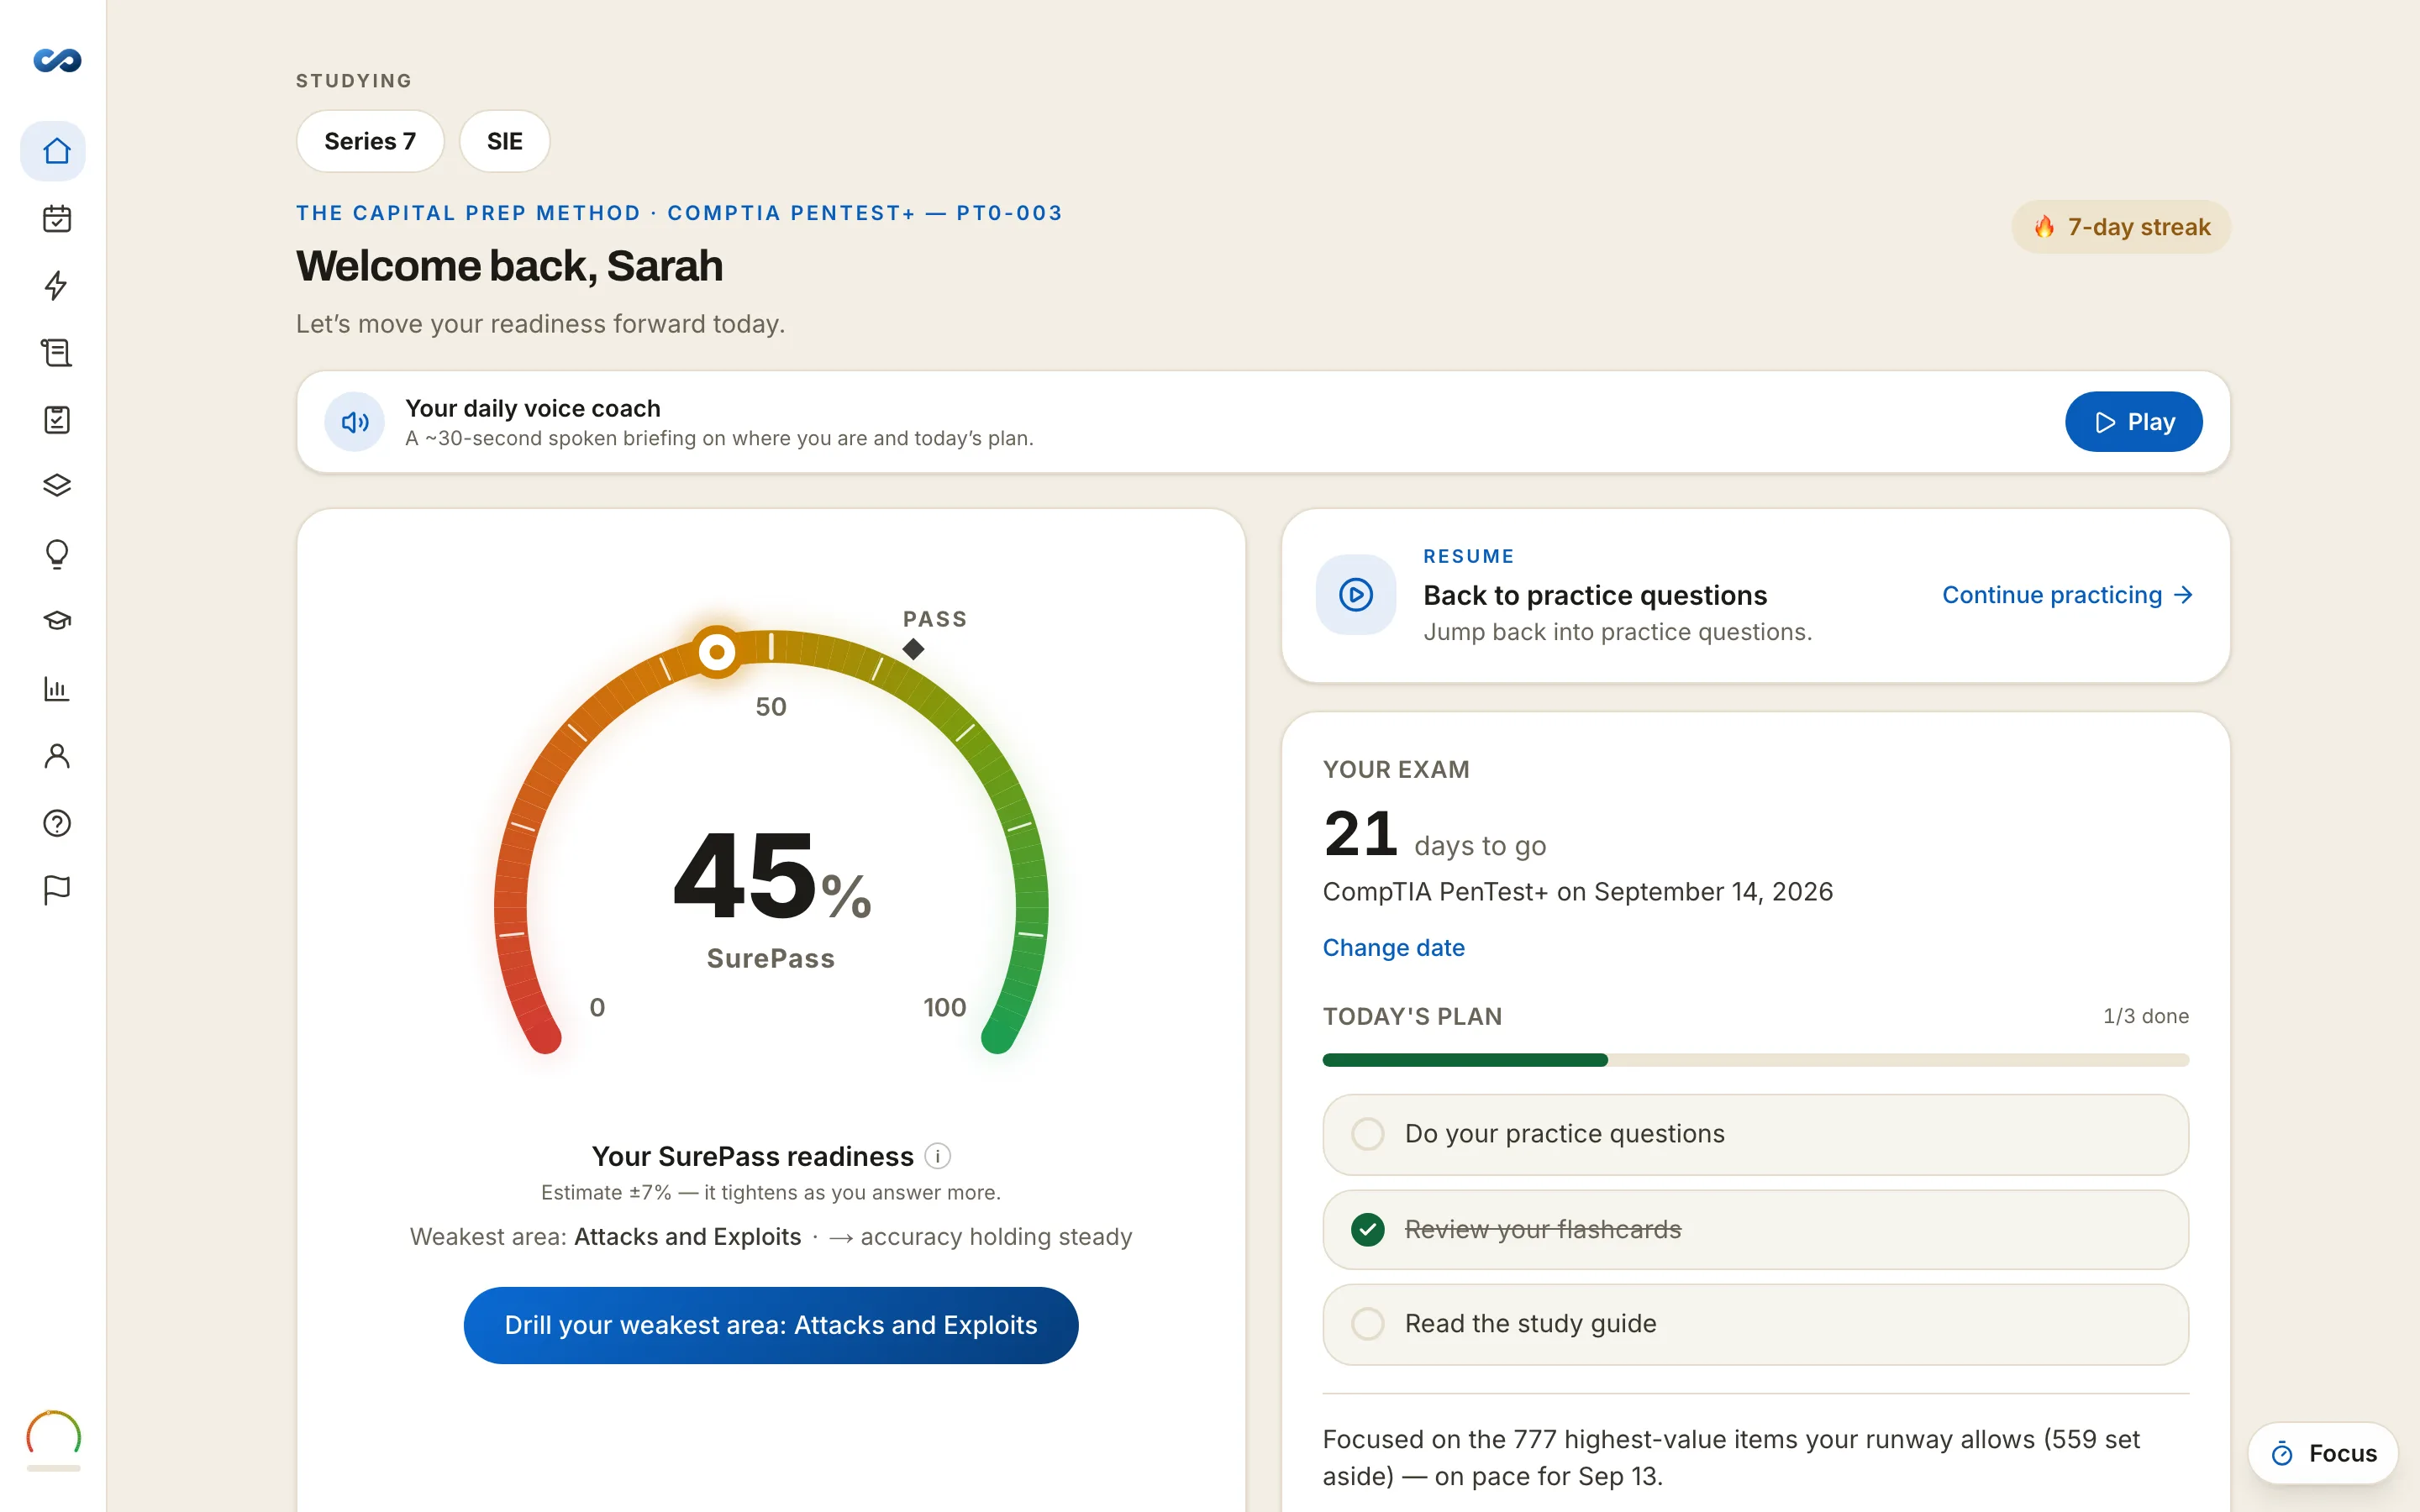Open the question mark help icon

coord(56,822)
